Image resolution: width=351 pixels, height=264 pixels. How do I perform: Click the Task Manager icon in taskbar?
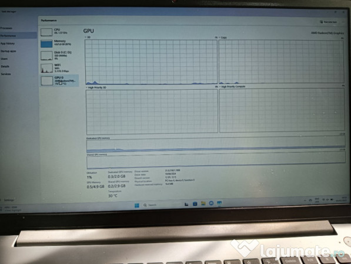point(219,203)
